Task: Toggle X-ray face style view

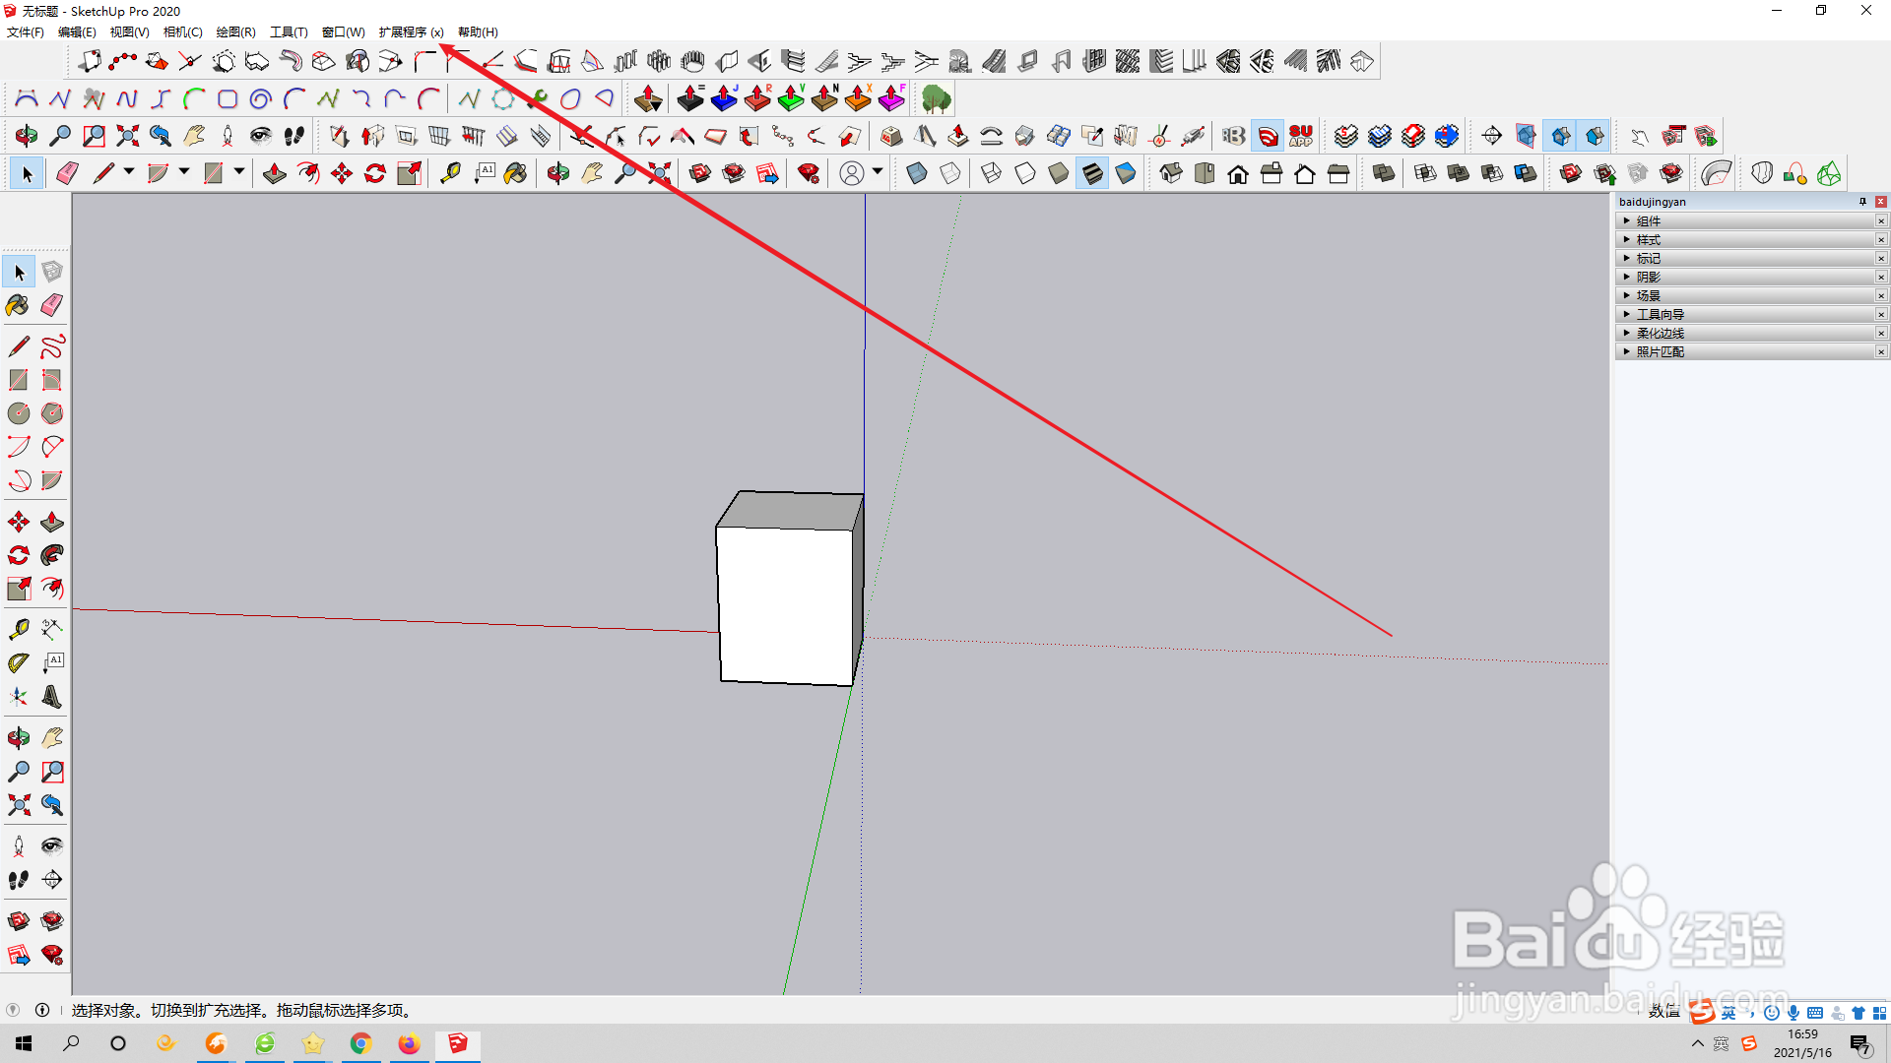Action: (916, 174)
